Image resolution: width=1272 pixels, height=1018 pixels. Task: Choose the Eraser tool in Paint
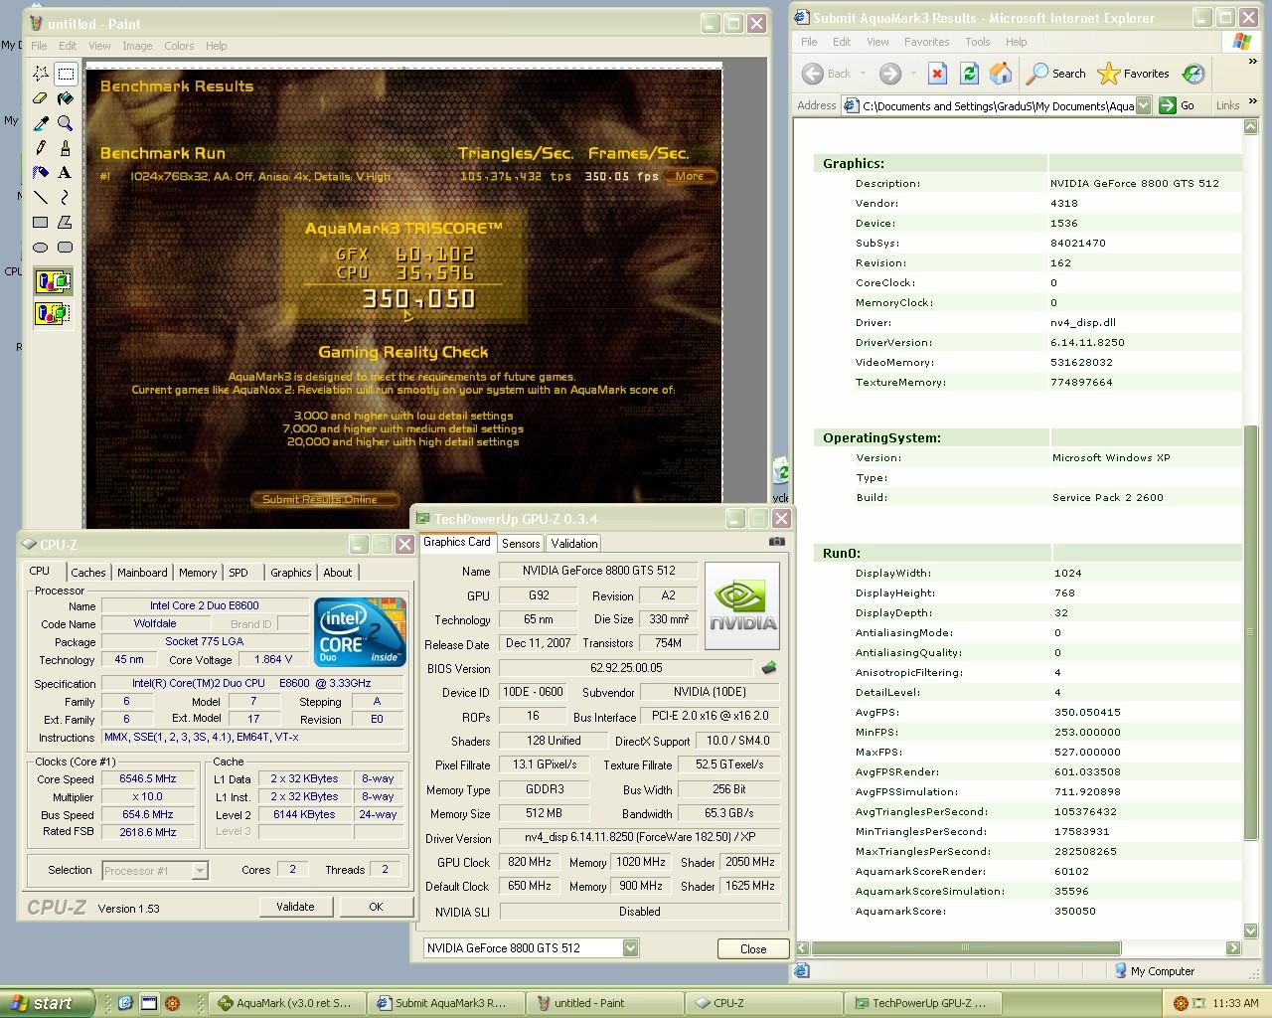point(41,98)
